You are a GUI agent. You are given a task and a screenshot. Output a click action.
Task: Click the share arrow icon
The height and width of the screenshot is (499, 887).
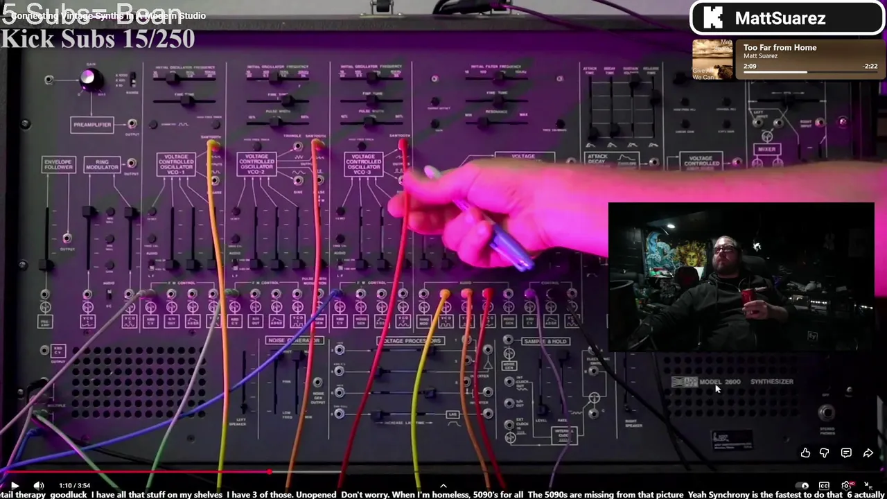868,453
